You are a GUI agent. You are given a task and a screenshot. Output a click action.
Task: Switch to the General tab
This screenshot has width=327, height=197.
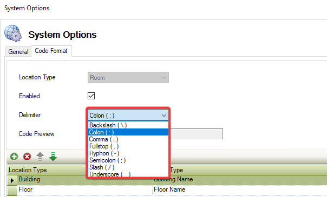point(18,51)
